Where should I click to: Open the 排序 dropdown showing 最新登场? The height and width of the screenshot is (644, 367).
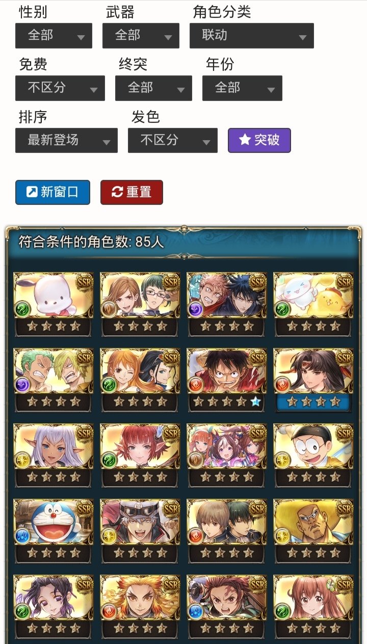[66, 140]
